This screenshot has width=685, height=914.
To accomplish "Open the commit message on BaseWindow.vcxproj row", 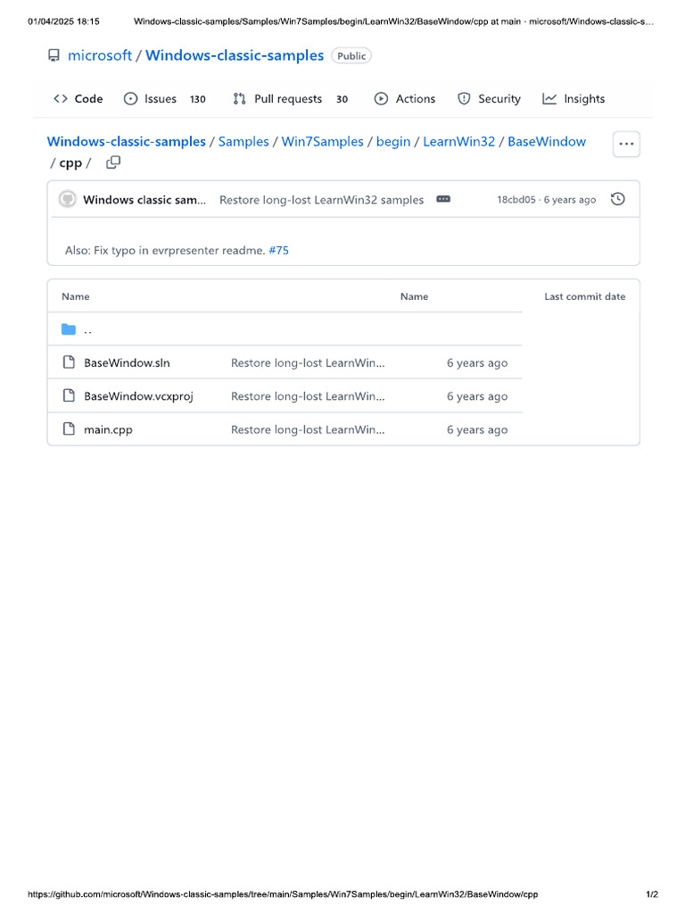I will [x=308, y=396].
